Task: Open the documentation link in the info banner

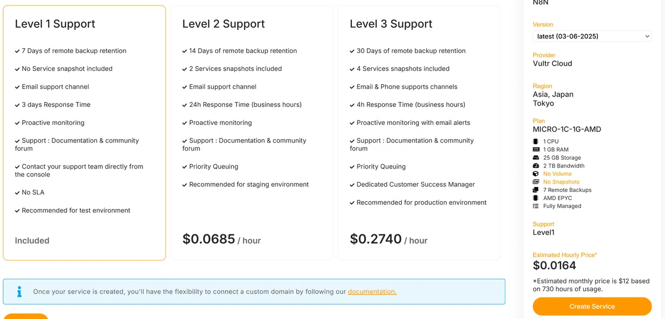Action: [x=372, y=291]
